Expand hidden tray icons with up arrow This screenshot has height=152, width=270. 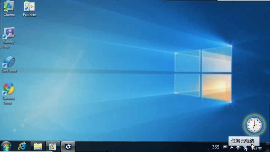pos(232,148)
